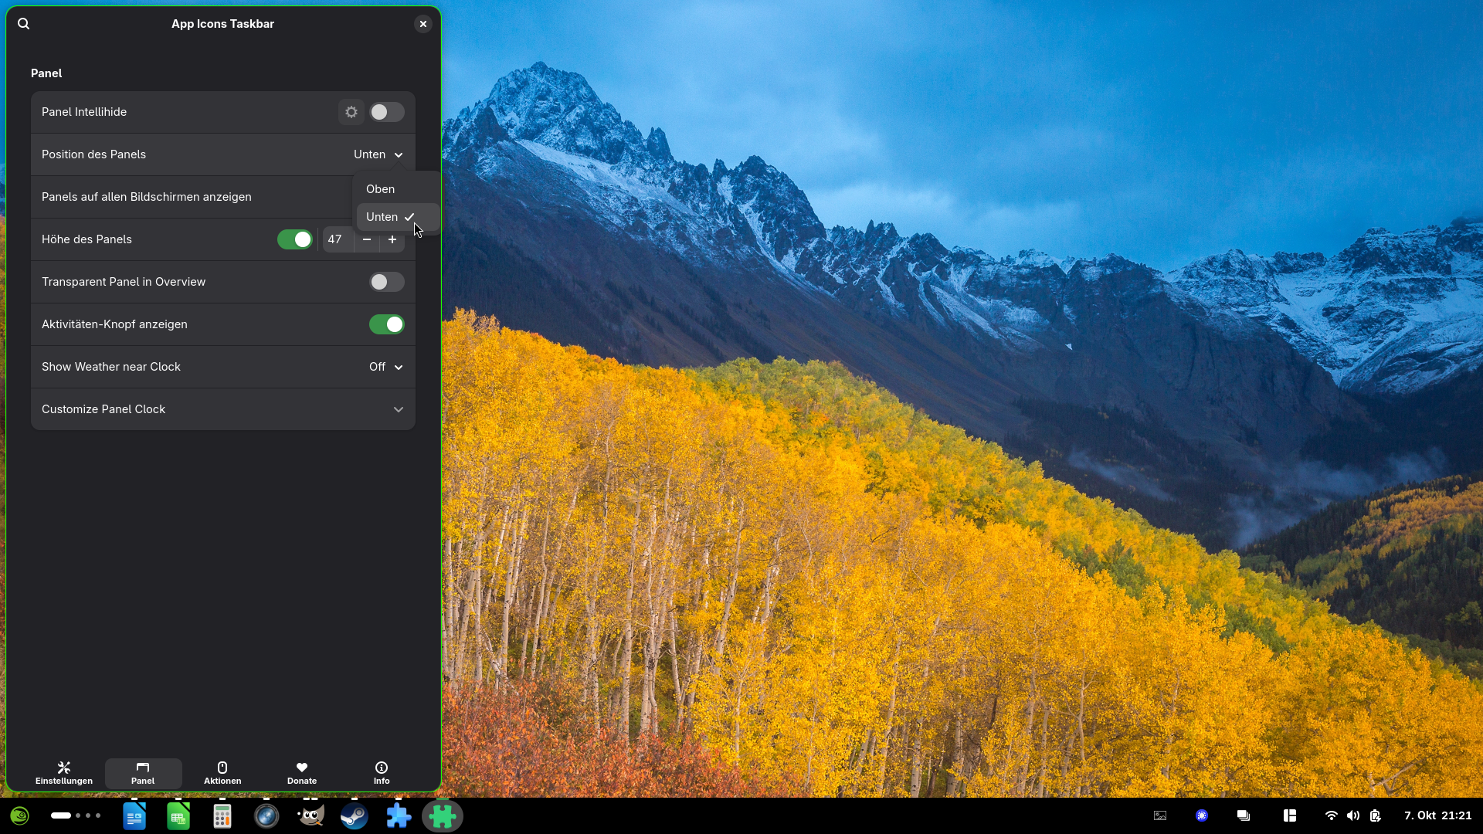Screen dimensions: 1483x834
Task: Expand Customize Panel Clock row
Action: (x=398, y=409)
